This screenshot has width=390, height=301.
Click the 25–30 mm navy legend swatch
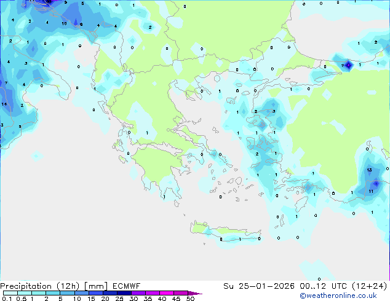(x=124, y=293)
